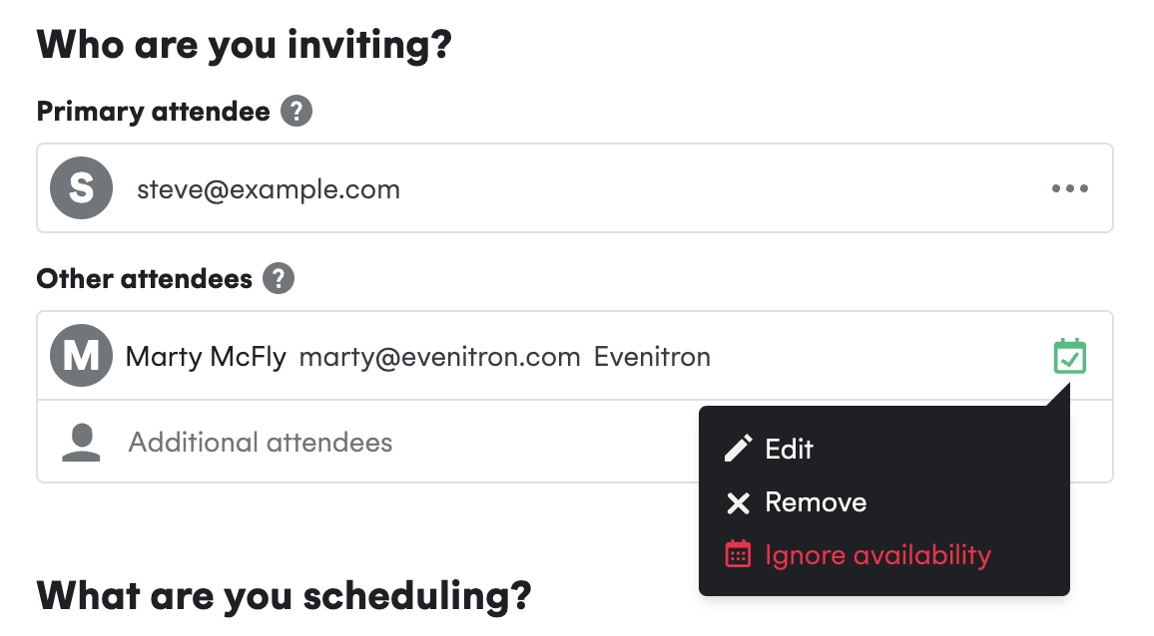1154x636 pixels.
Task: Click the X icon next to Remove
Action: [x=738, y=502]
